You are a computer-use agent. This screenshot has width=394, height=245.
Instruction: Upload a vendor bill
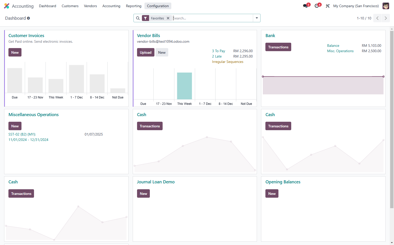click(146, 52)
